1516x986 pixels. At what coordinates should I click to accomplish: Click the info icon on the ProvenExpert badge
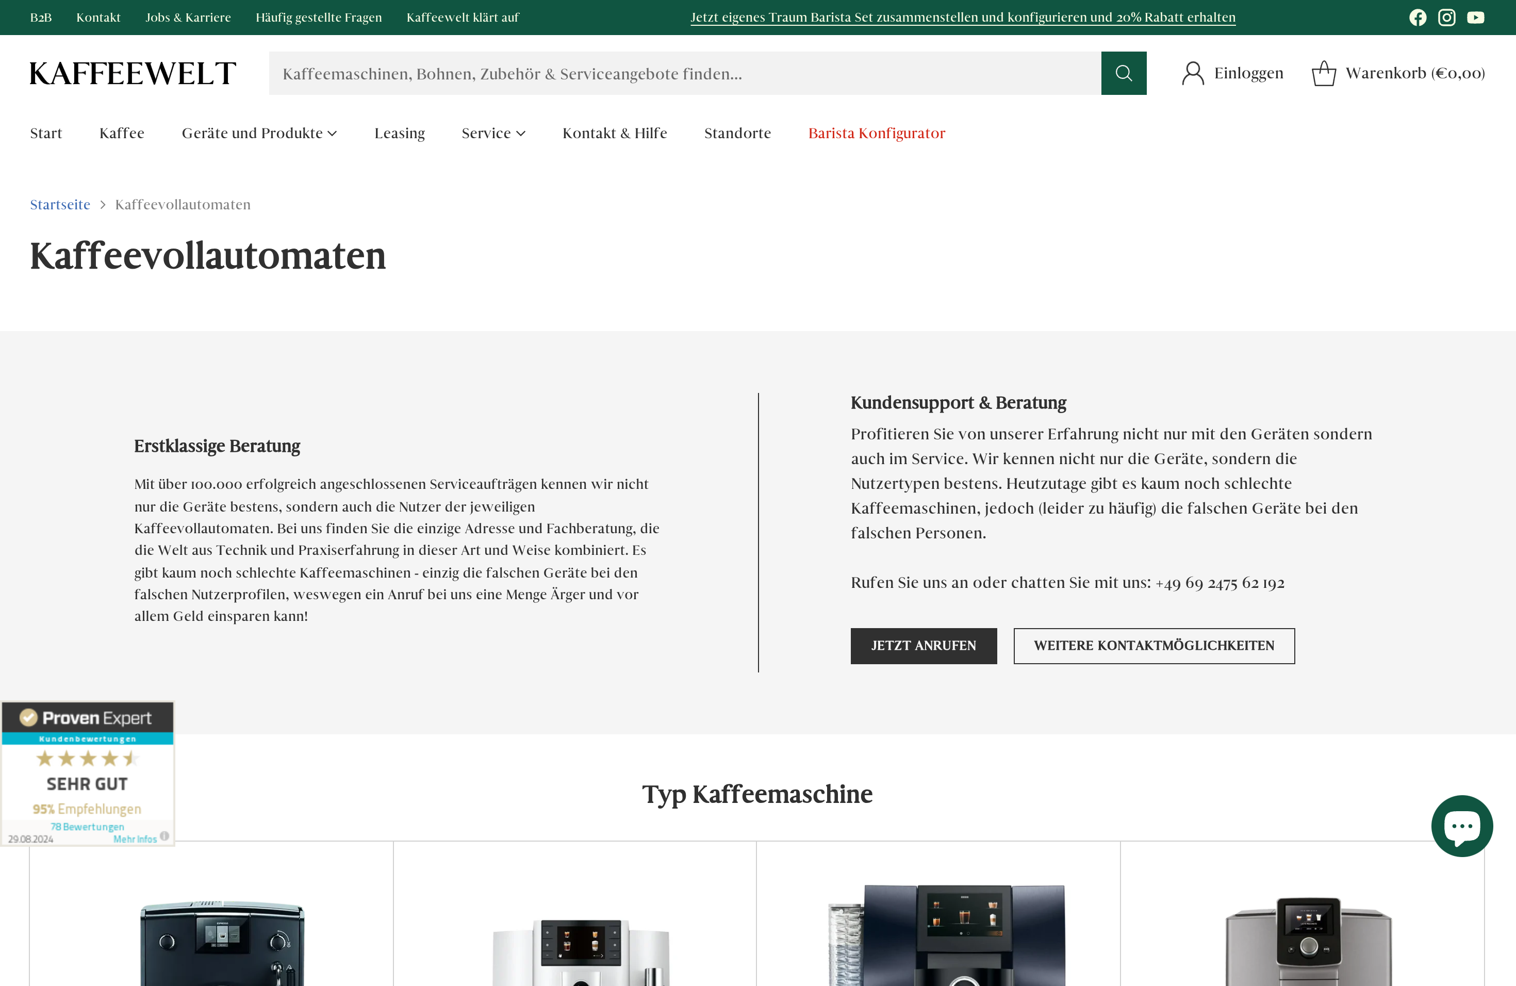165,836
